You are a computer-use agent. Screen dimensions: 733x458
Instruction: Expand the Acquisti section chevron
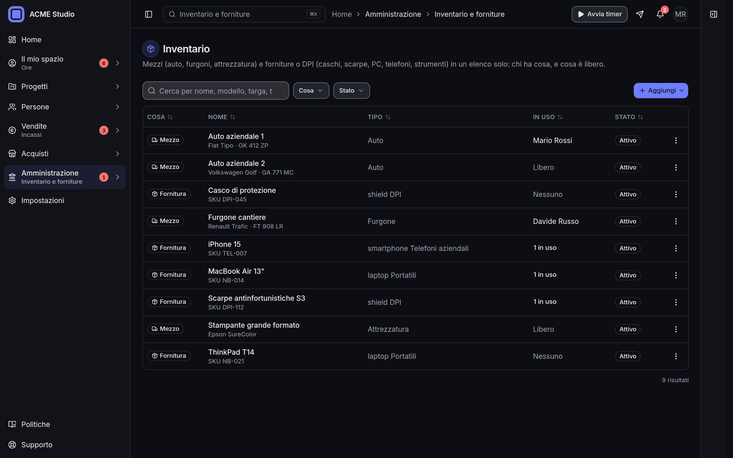click(x=118, y=154)
